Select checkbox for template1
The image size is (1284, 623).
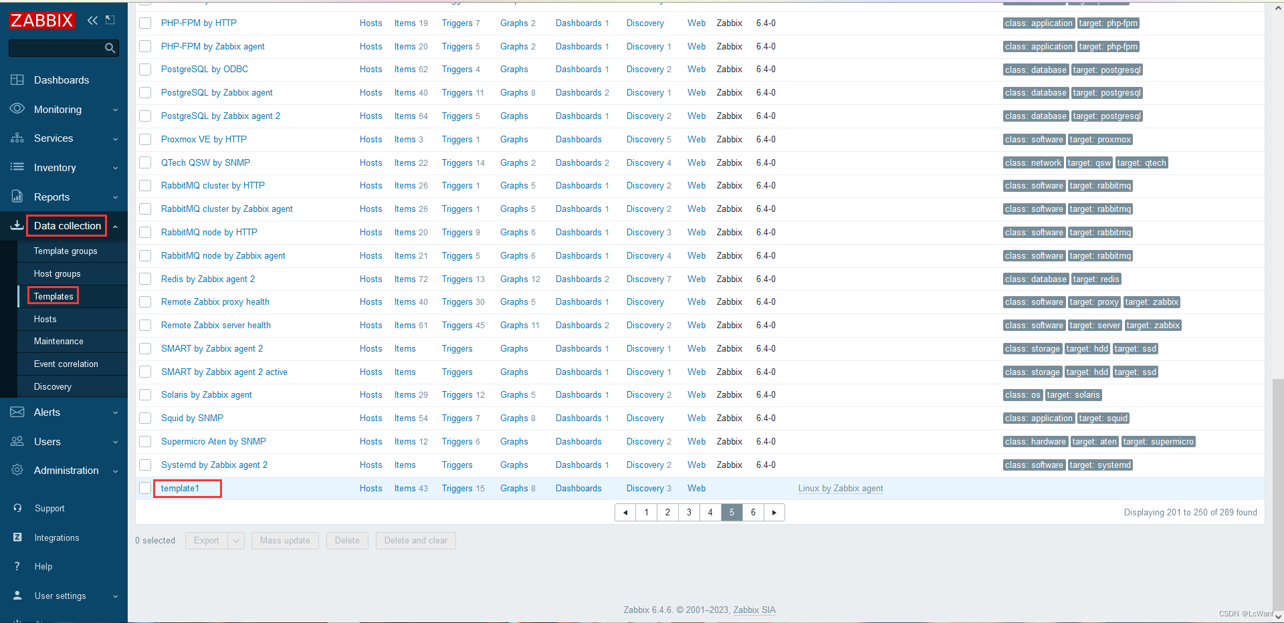coord(145,488)
